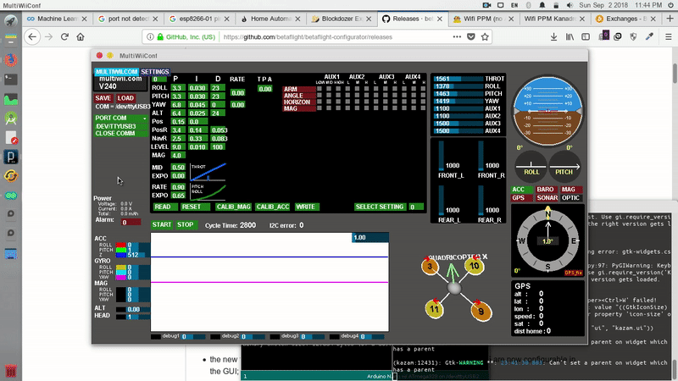Toggle the MAG sensor indicator
678x381 pixels.
pos(571,189)
